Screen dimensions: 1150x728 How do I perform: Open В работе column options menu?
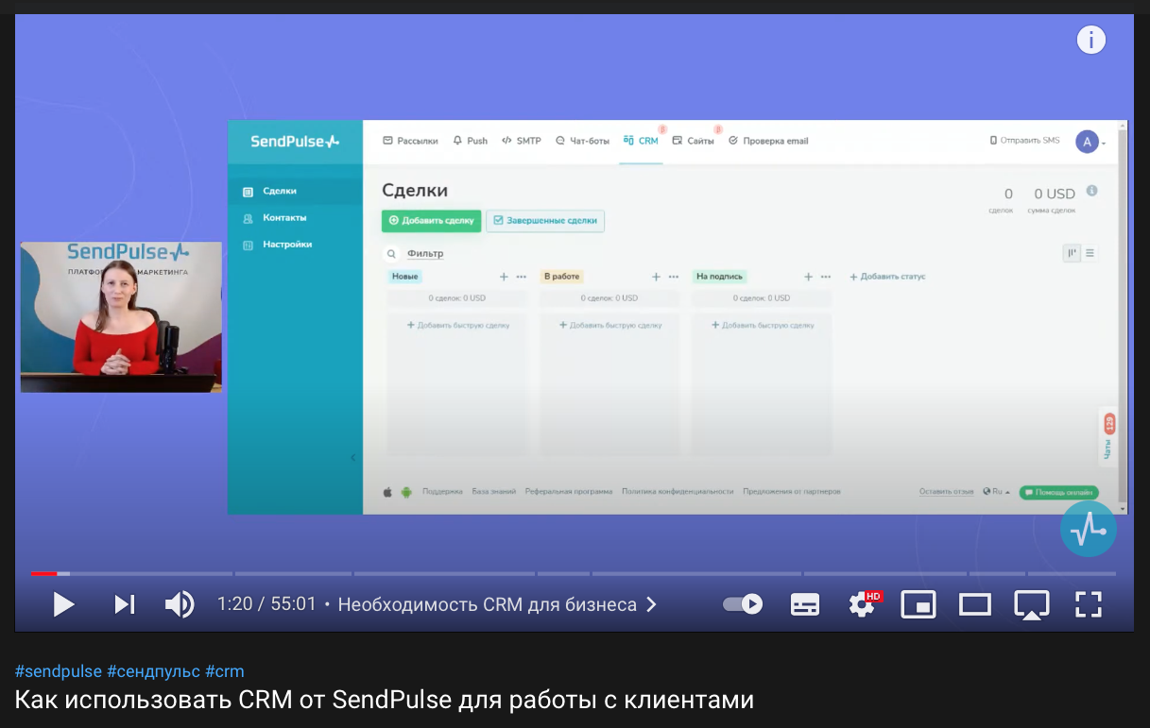[674, 277]
